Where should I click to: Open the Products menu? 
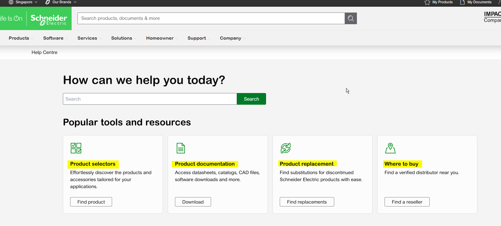(x=19, y=38)
